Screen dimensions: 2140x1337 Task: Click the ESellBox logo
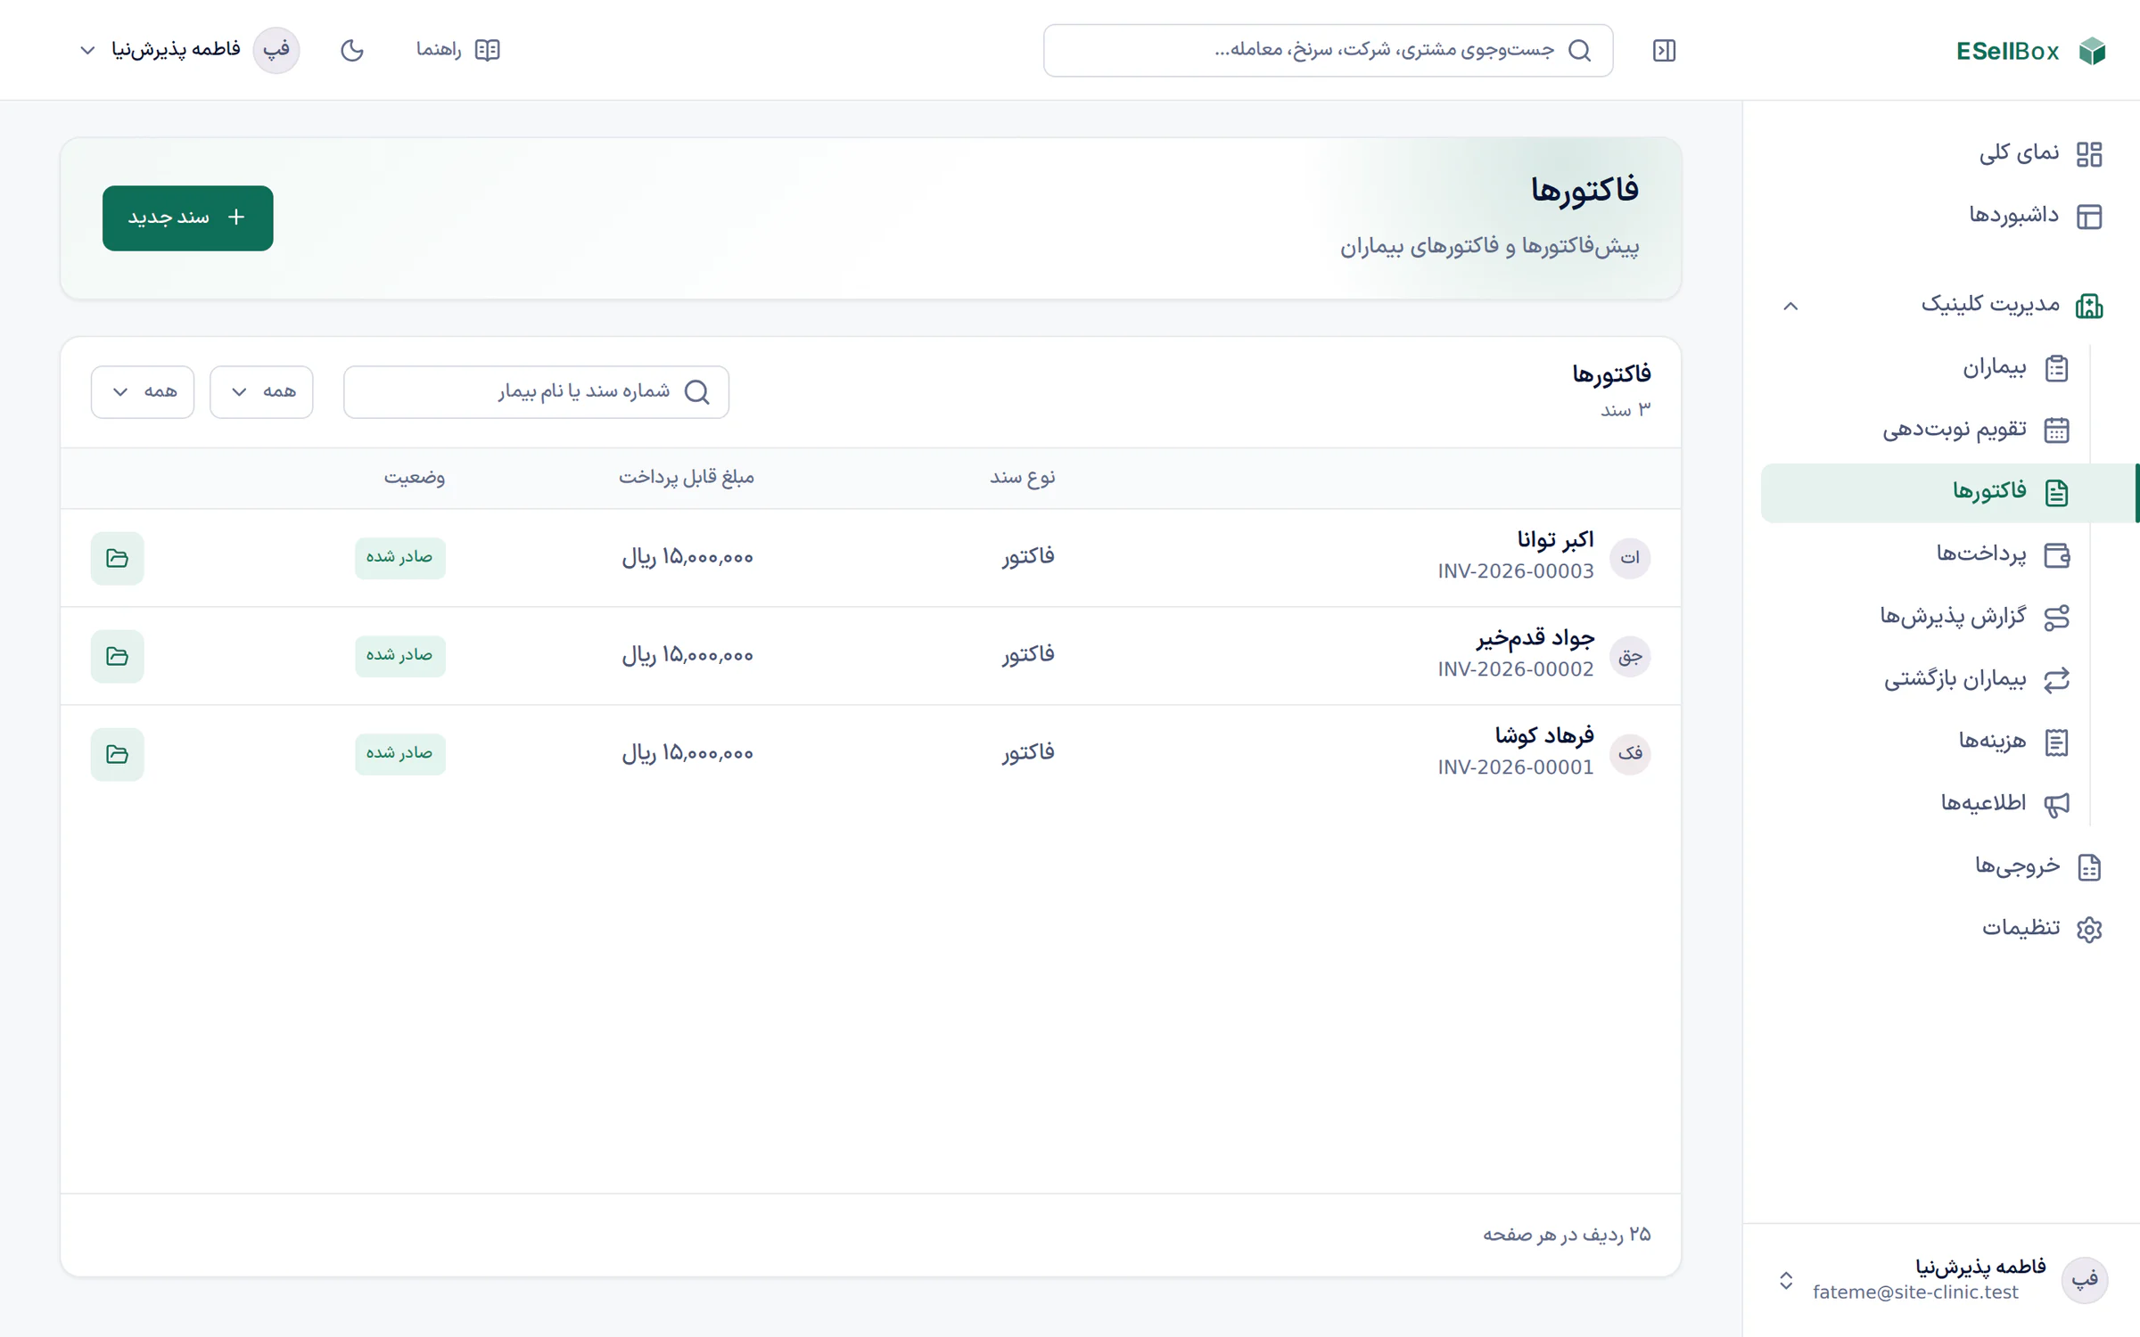(2031, 51)
